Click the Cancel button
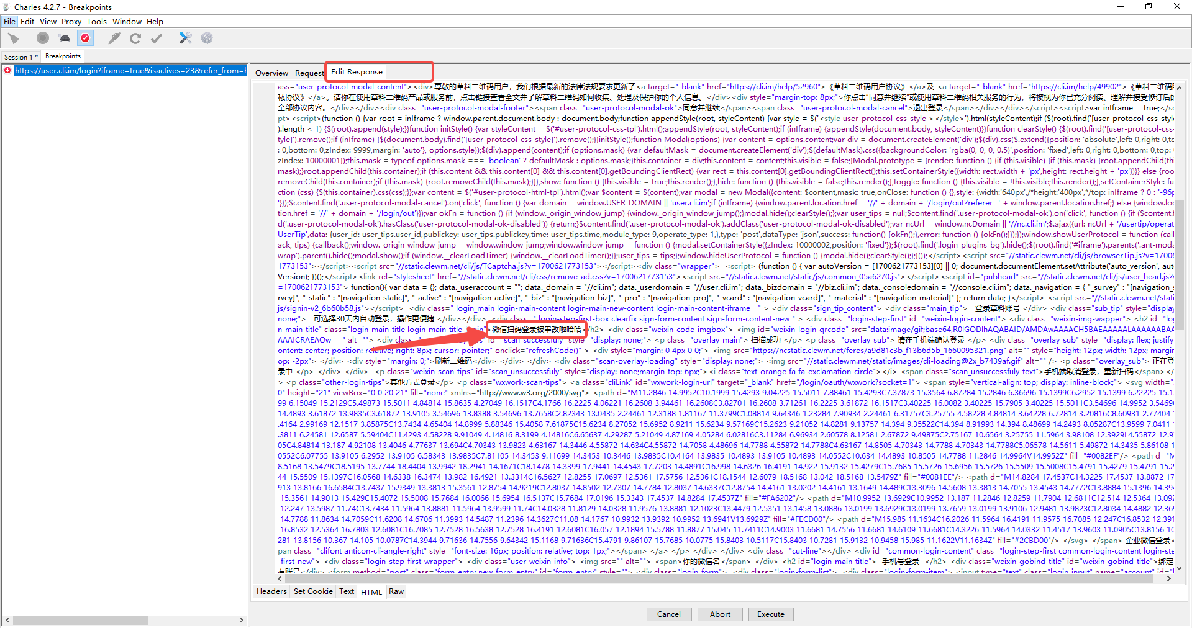The height and width of the screenshot is (628, 1192). coord(669,614)
